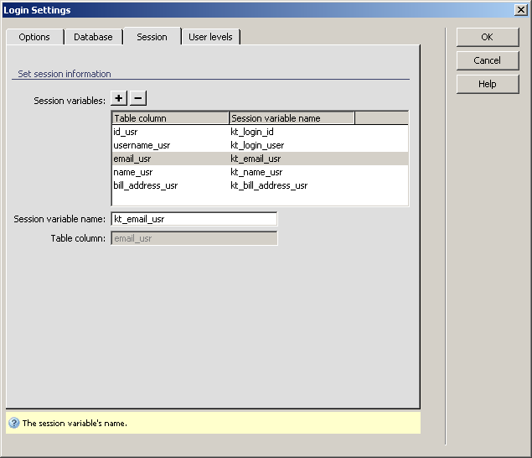532x458 pixels.
Task: Open Help for Login Settings
Action: [487, 84]
